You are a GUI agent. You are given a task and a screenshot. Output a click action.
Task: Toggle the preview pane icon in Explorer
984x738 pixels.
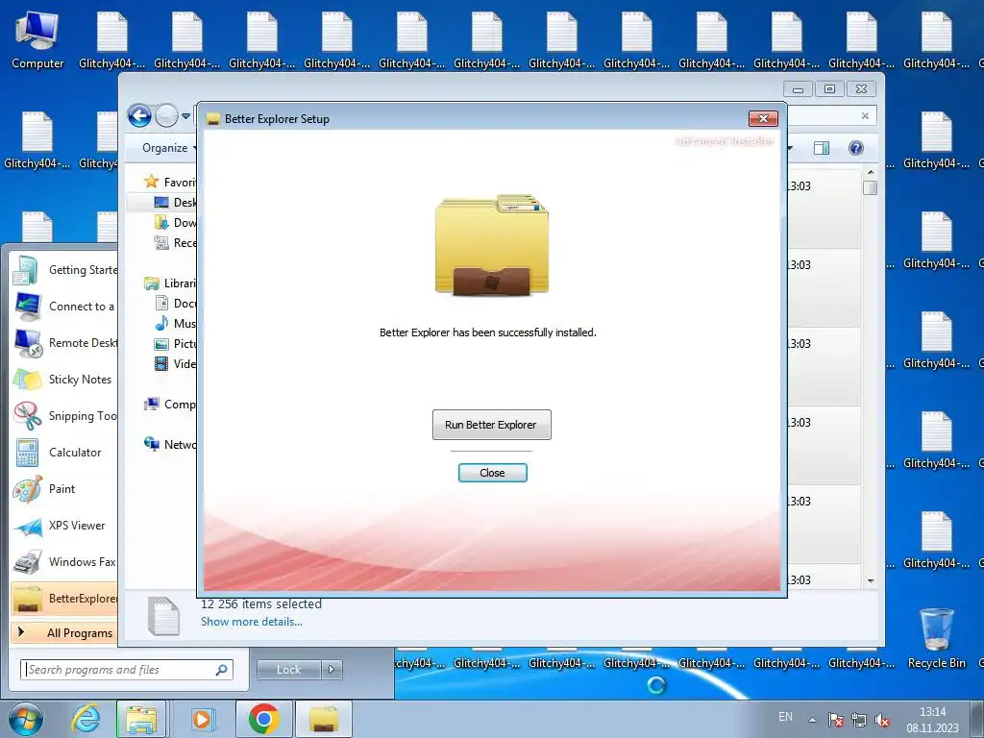(821, 148)
